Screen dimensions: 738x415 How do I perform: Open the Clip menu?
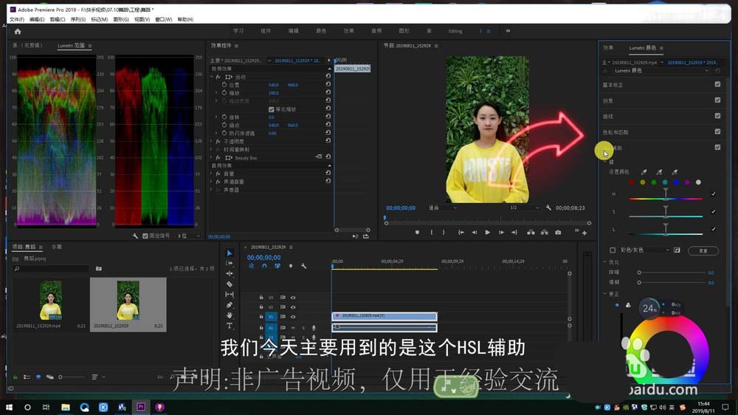[x=58, y=19]
